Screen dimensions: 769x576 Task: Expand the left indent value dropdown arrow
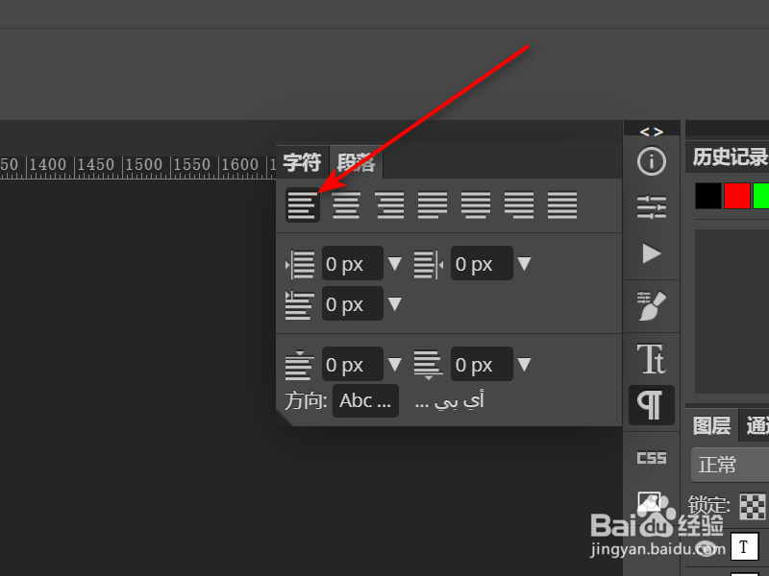[x=394, y=264]
